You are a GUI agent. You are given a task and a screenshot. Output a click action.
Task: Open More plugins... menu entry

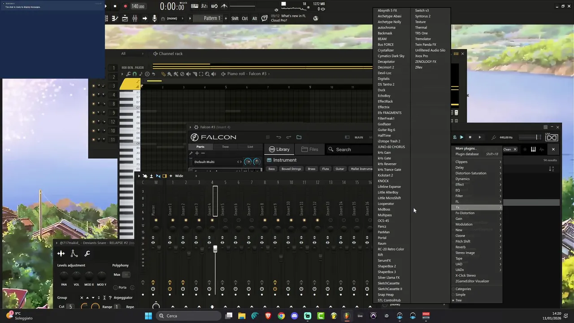477,148
